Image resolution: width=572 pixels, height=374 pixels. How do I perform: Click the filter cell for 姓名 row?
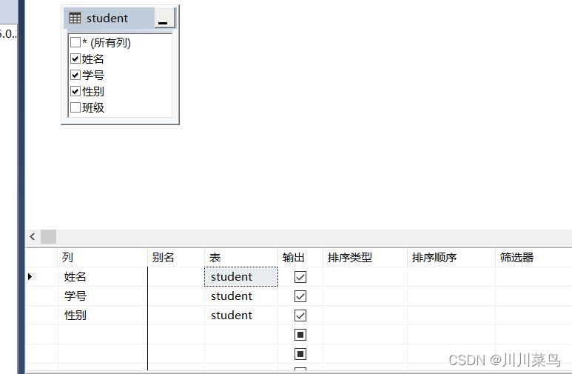point(534,277)
